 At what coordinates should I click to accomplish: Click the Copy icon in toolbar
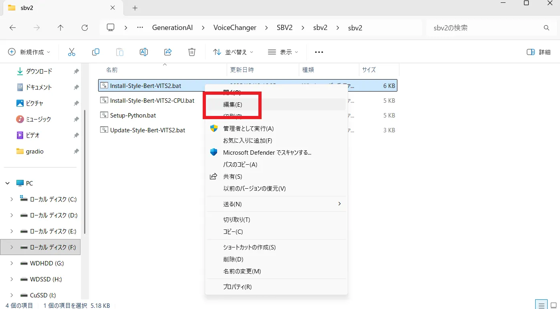point(96,52)
